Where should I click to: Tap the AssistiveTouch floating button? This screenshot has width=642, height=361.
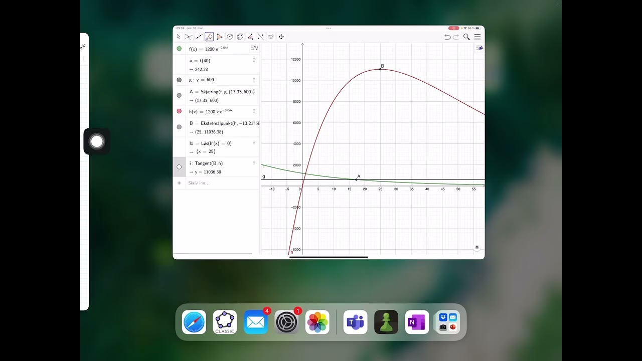pos(97,142)
